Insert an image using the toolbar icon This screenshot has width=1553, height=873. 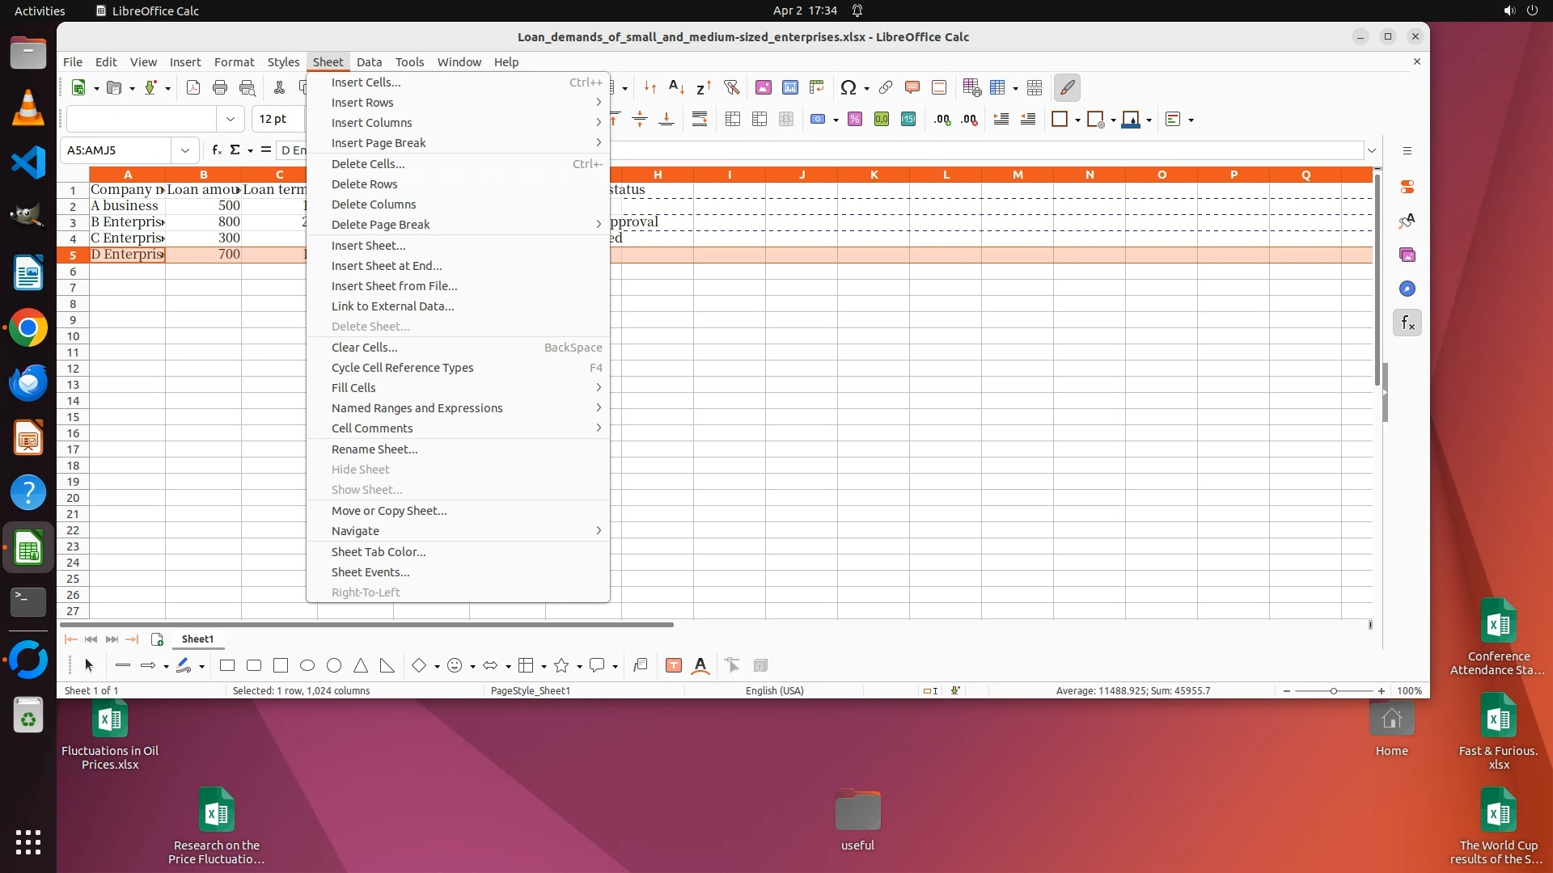click(x=763, y=87)
